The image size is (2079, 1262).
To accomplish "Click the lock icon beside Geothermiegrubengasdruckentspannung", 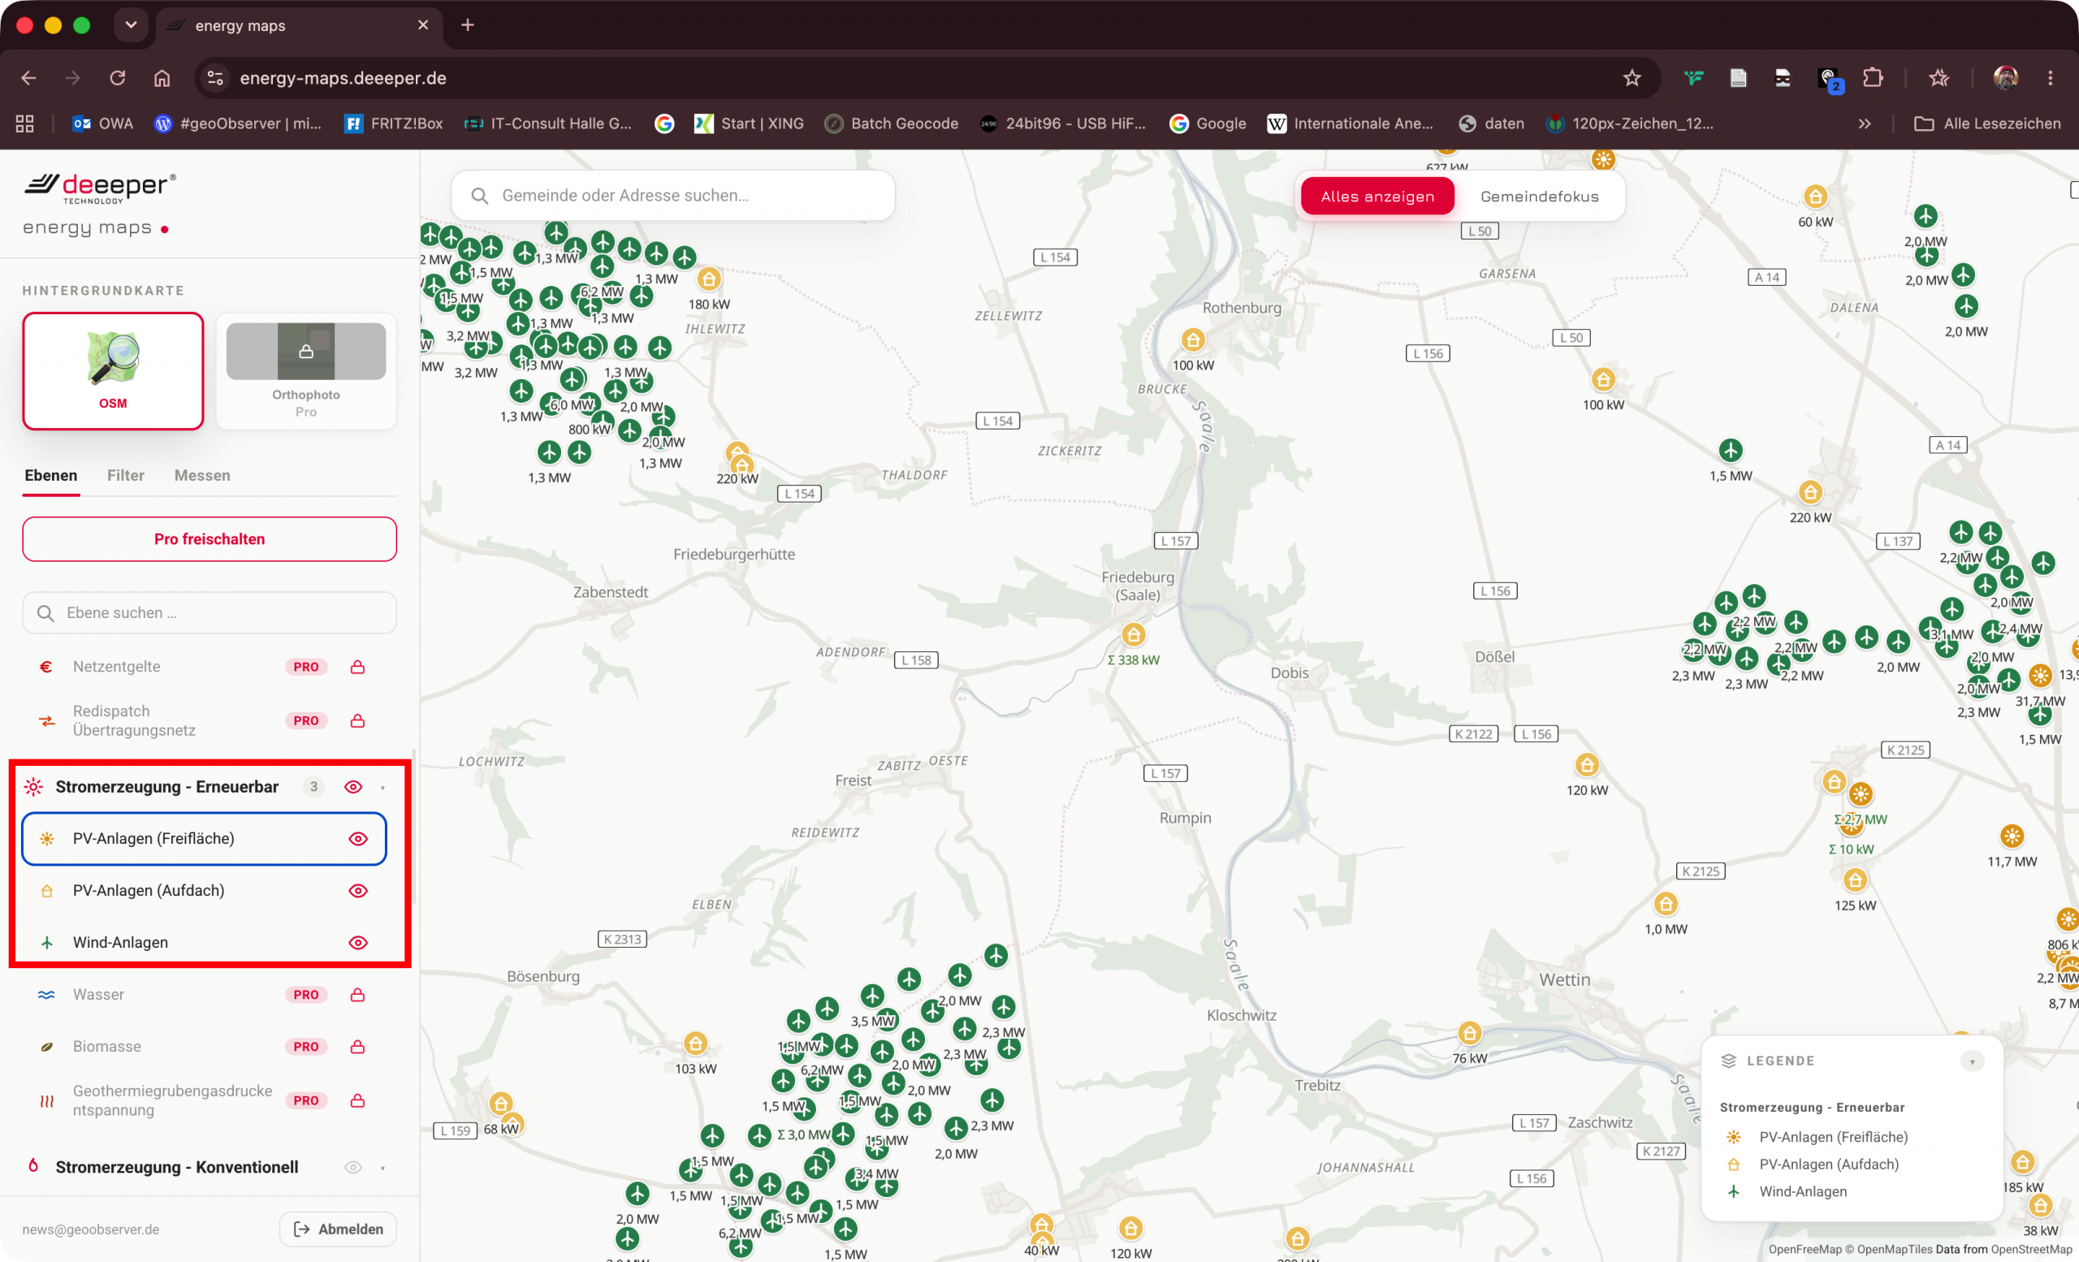I will point(358,1101).
